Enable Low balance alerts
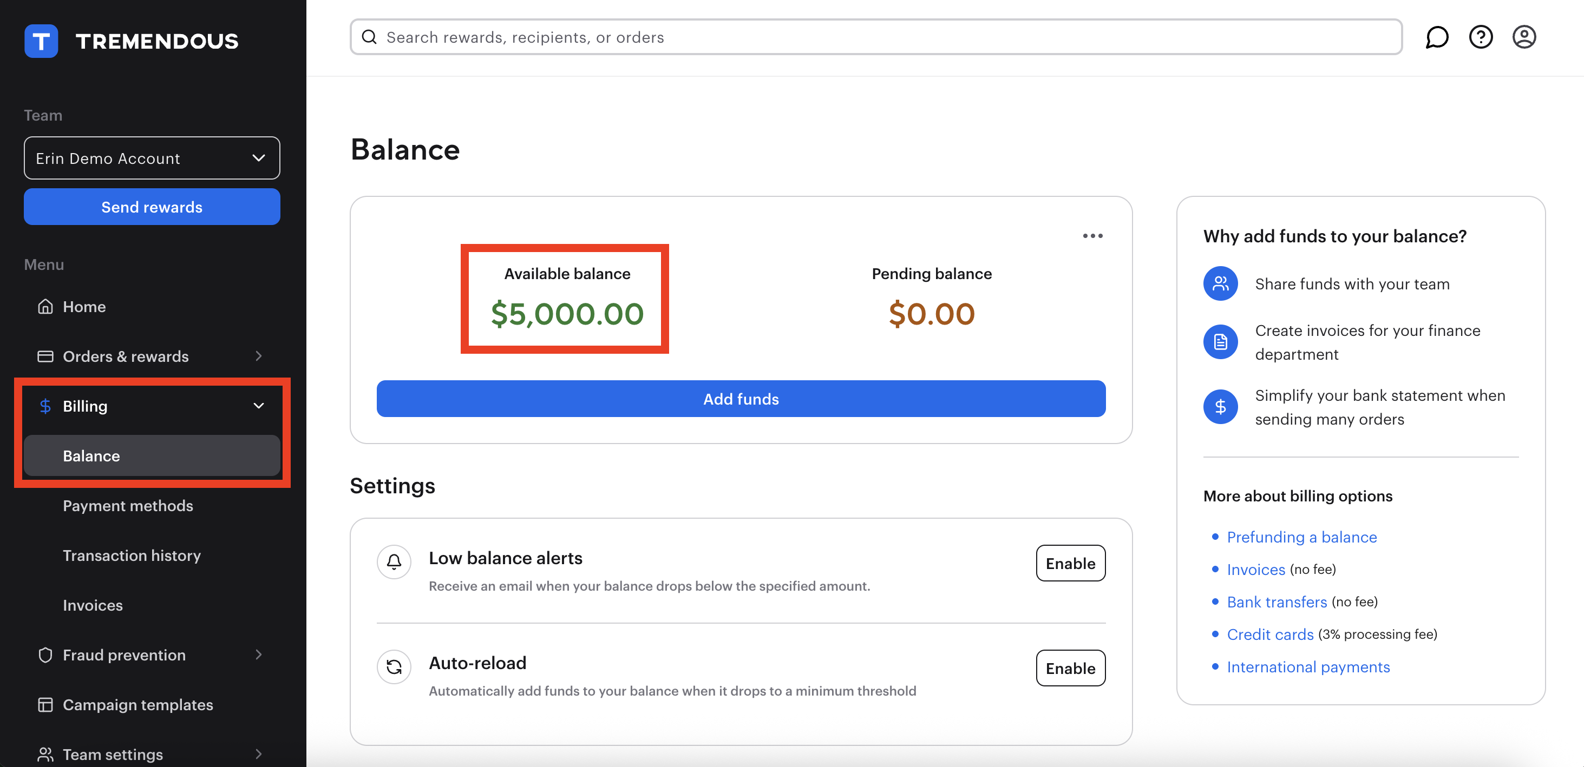 1070,563
